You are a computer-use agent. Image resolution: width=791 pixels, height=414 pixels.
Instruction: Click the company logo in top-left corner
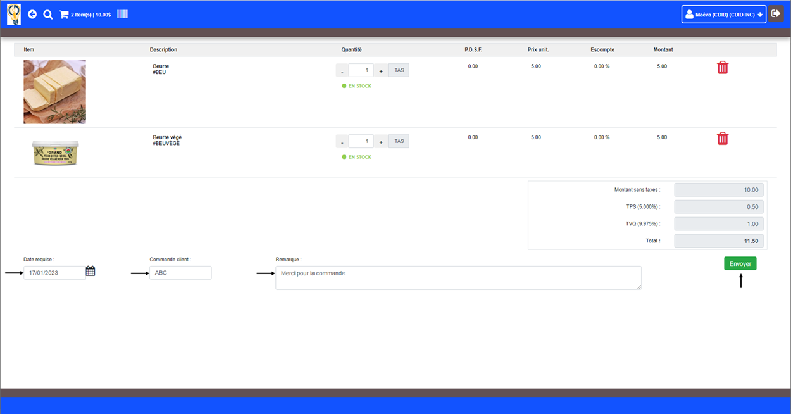(14, 14)
